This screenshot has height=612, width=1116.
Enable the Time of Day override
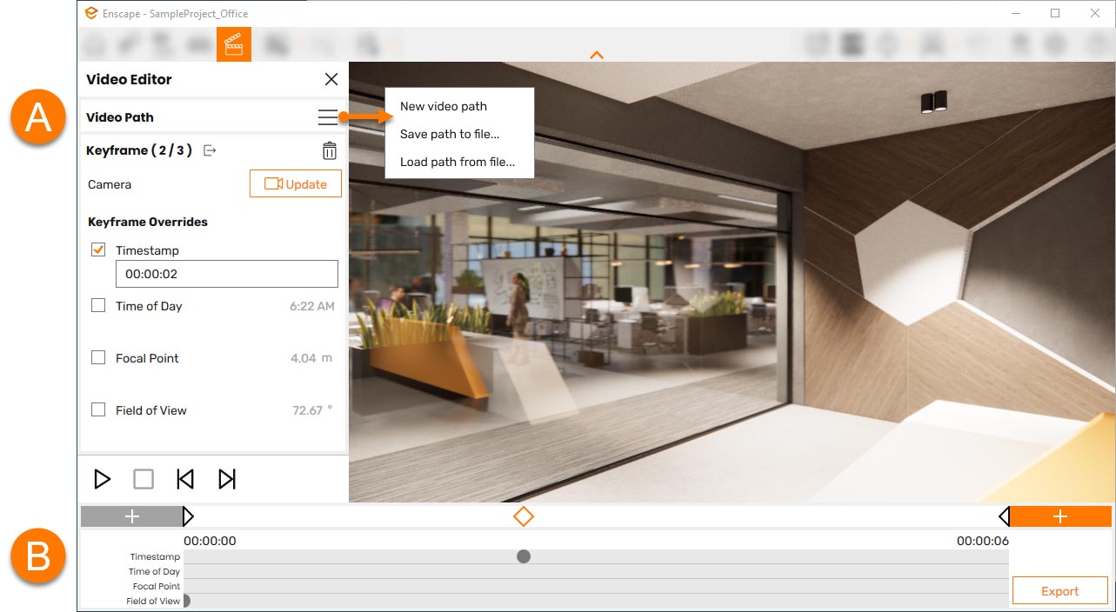tap(97, 305)
